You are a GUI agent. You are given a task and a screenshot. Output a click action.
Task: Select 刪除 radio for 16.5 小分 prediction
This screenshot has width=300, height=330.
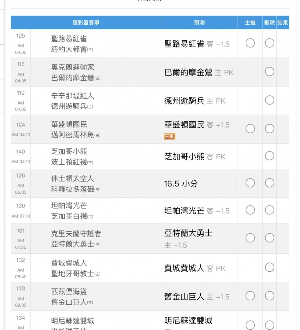270,183
